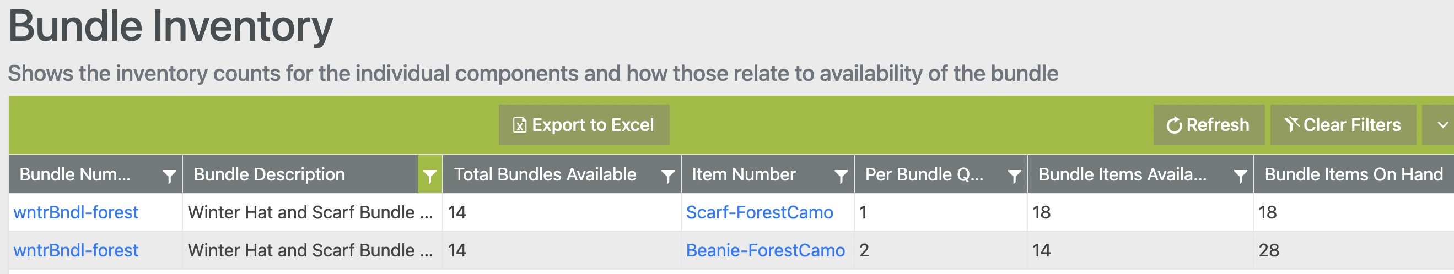Open Bundle Number column filter icon

tap(169, 176)
